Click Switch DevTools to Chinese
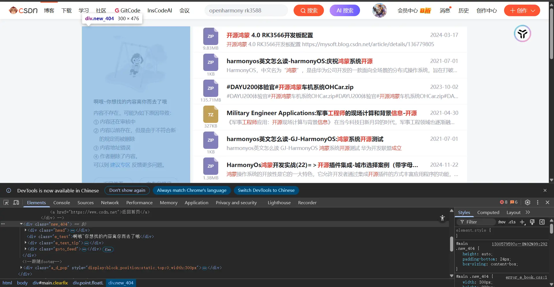This screenshot has width=554, height=287. (266, 190)
